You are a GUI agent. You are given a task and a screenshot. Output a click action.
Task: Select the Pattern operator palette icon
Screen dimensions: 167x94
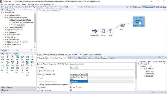click(27, 63)
